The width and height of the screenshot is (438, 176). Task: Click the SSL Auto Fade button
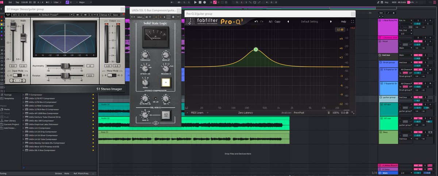pos(165,115)
